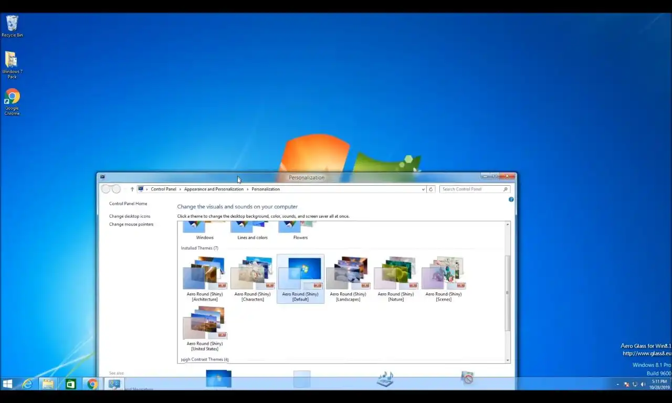Click the search magnifier icon
This screenshot has width=672, height=403.
506,189
